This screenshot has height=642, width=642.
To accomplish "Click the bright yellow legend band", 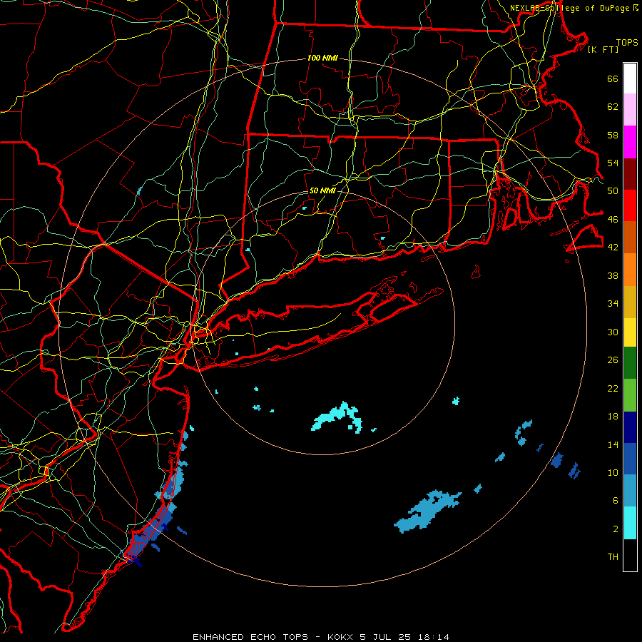I will click(630, 332).
